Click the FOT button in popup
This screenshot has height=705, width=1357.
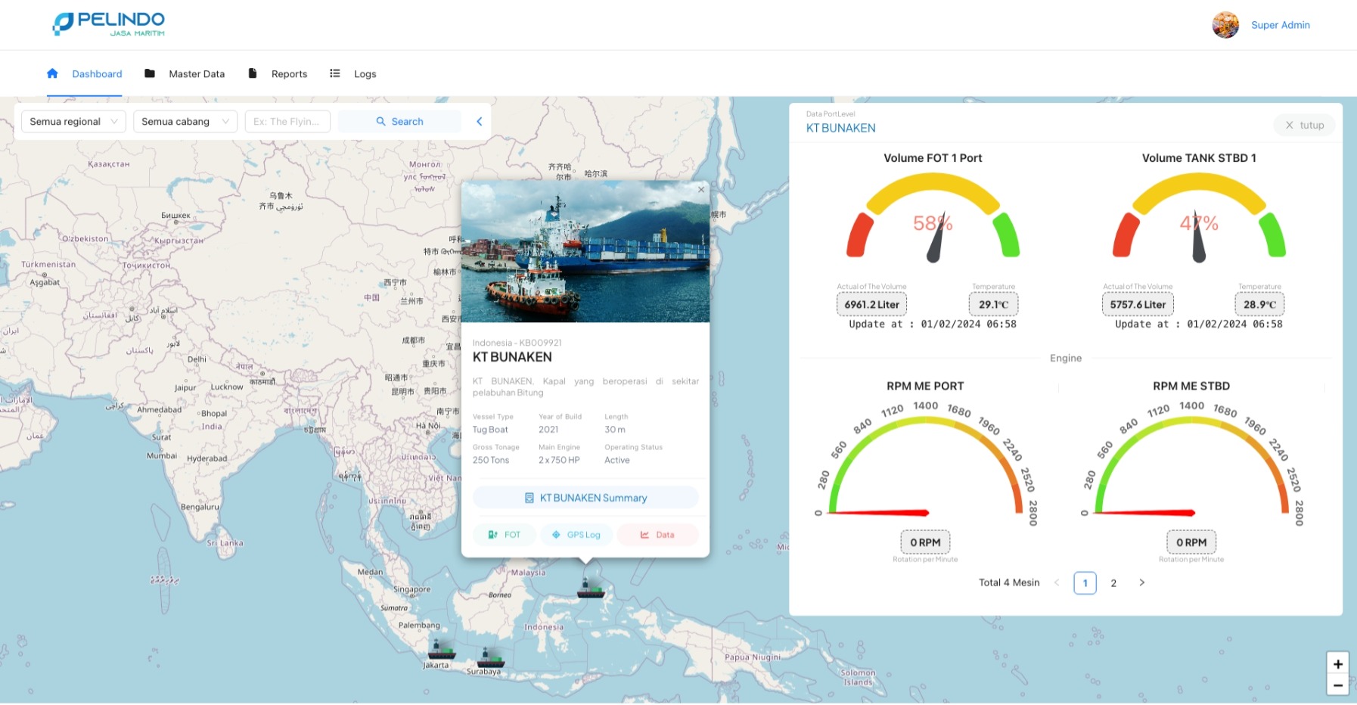pyautogui.click(x=505, y=535)
